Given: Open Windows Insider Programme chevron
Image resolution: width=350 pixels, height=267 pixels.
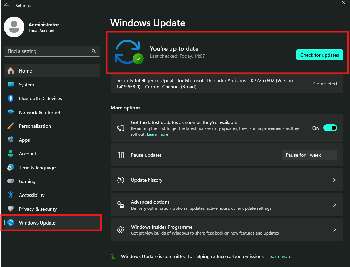Looking at the screenshot, I should [334, 230].
